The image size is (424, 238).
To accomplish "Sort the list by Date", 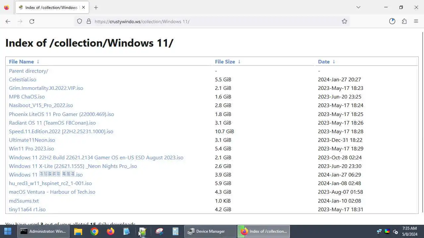I will 324,62.
